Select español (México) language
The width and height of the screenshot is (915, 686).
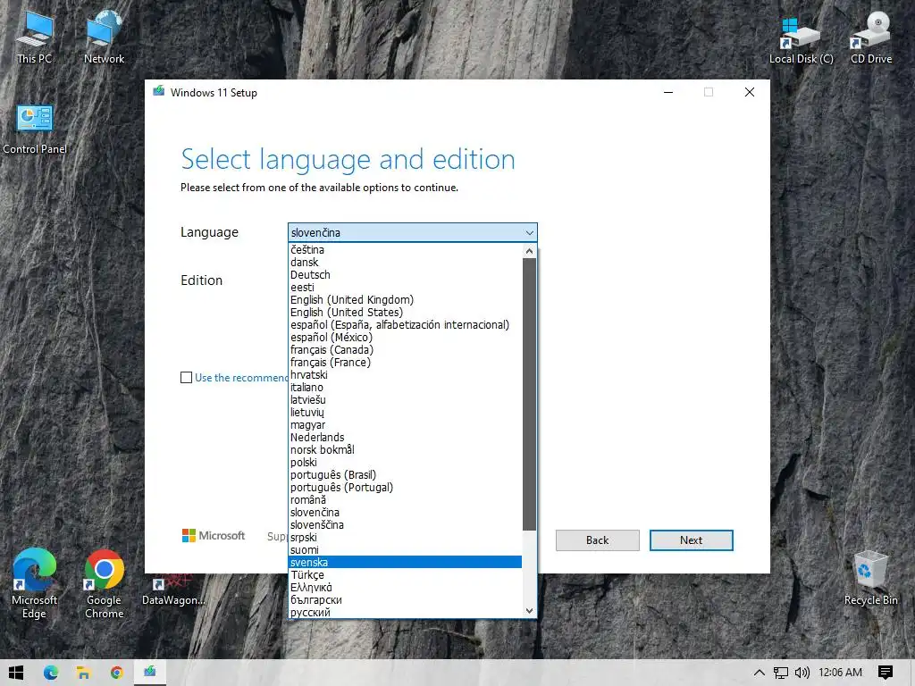click(406, 338)
